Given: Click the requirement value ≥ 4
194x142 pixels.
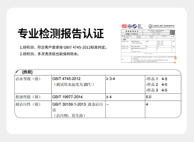Looking at the screenshot, I should coord(109,97).
